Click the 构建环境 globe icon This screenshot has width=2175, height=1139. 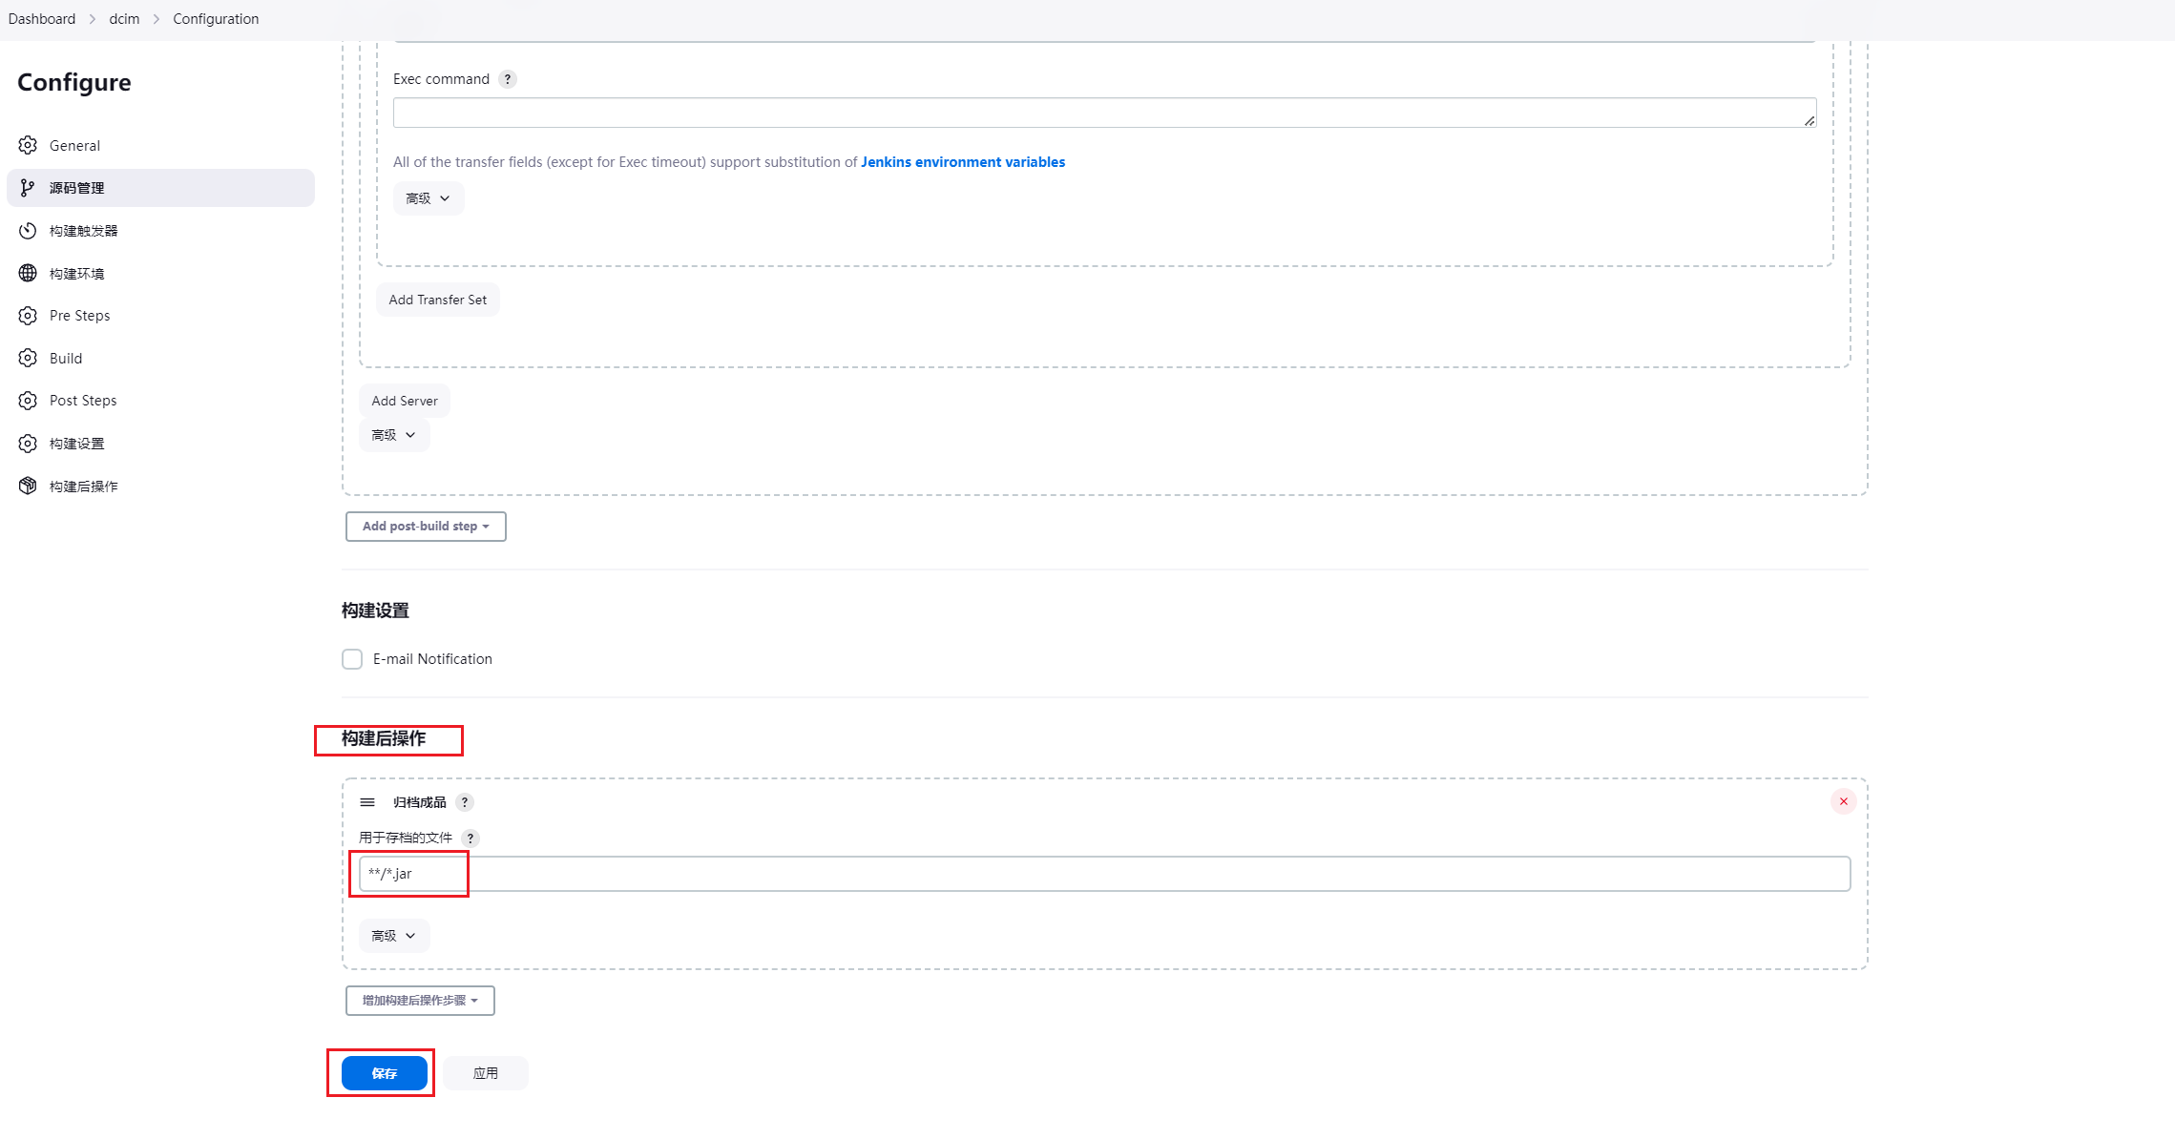pyautogui.click(x=28, y=274)
